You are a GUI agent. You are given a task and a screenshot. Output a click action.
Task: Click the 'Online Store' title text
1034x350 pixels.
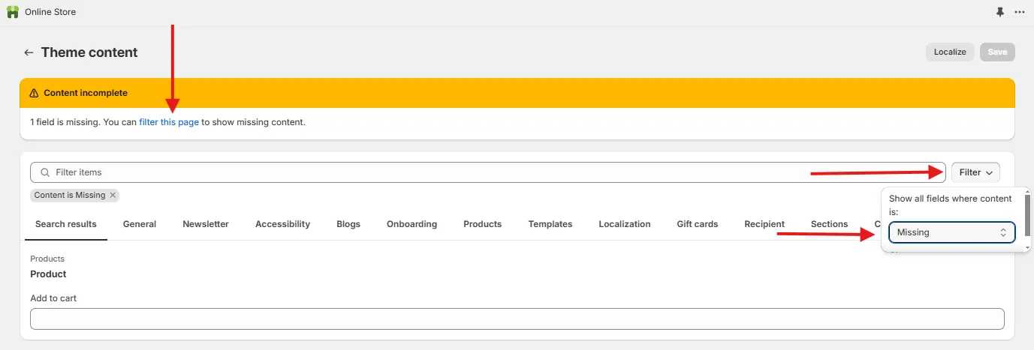[50, 12]
